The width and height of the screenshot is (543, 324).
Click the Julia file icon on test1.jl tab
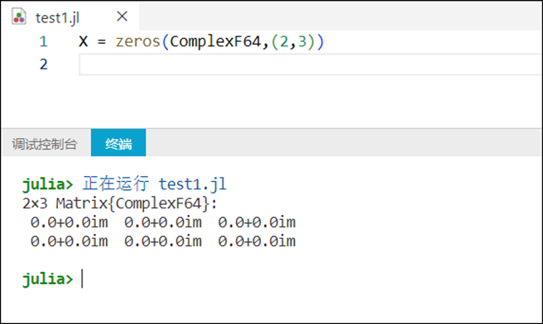tap(19, 17)
